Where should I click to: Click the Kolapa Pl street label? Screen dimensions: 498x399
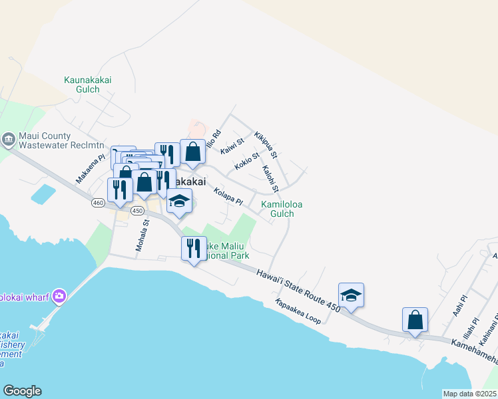[x=228, y=197]
